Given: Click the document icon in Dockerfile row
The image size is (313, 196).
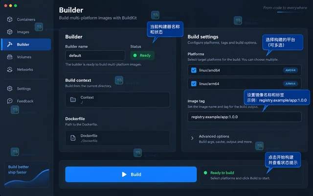Looking at the screenshot, I should [73, 138].
